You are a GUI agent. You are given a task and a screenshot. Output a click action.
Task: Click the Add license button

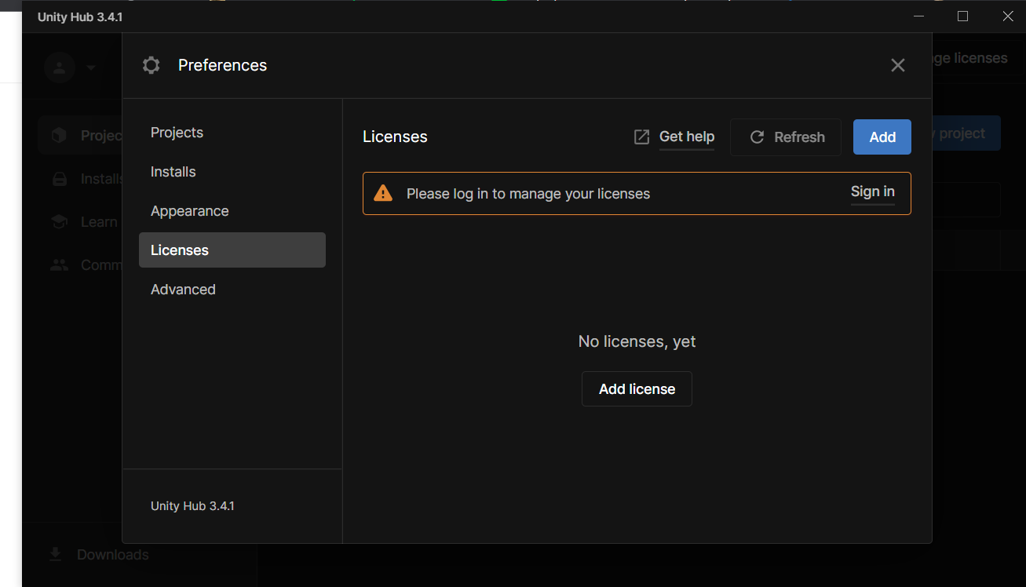637,389
